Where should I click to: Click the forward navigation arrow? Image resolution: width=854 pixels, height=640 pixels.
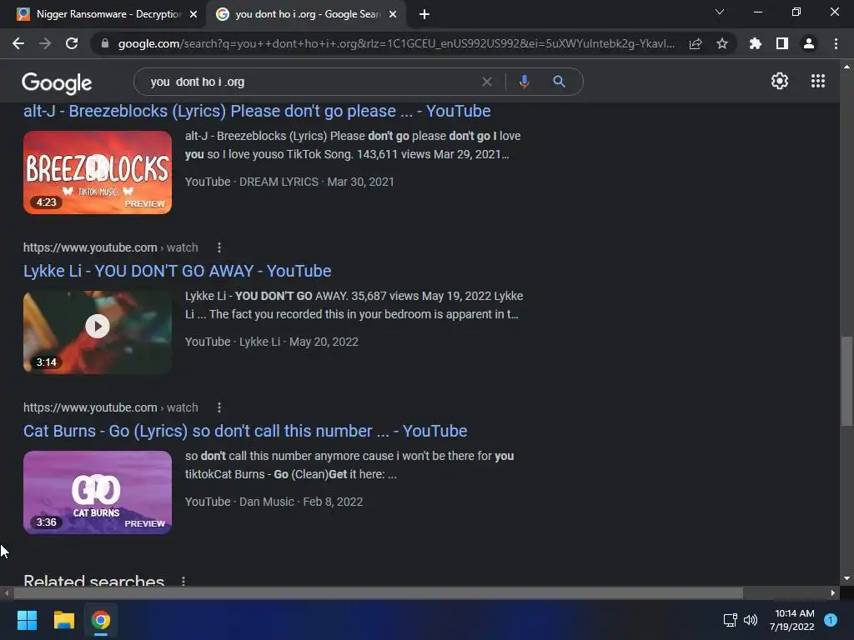click(45, 43)
